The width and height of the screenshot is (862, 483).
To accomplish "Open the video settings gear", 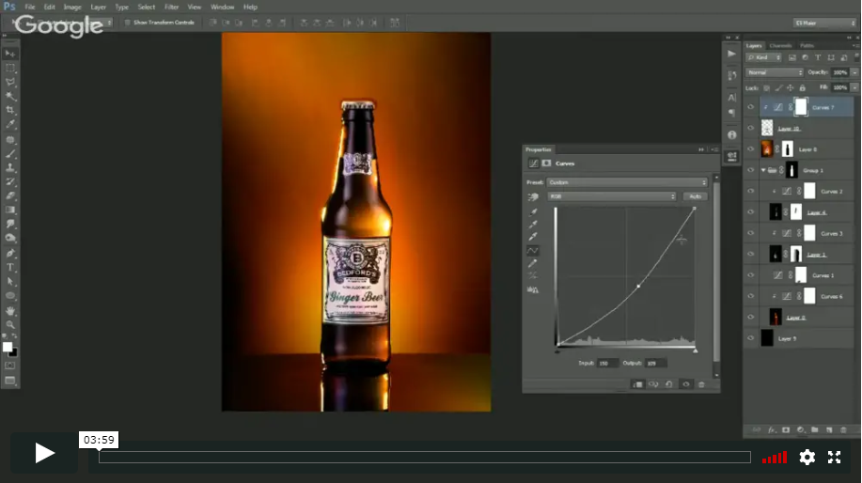I will coord(807,458).
